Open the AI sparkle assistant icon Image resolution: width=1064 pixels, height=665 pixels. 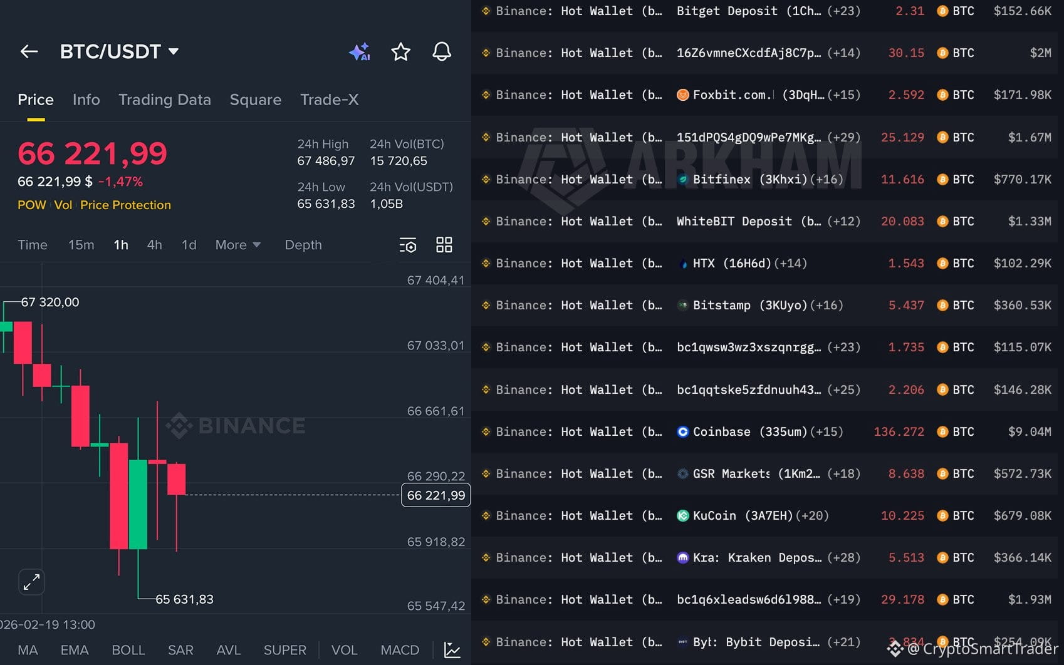click(x=360, y=51)
